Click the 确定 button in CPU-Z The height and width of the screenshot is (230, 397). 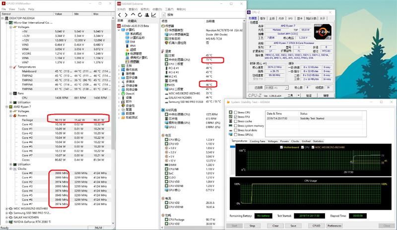coord(326,95)
